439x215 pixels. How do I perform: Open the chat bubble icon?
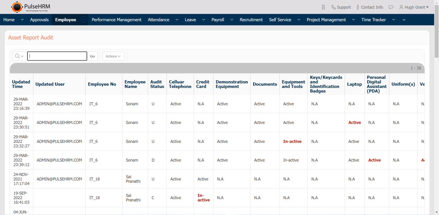tap(391, 7)
